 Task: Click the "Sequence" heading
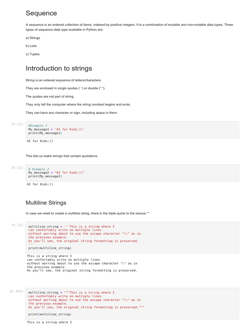(x=41, y=13)
